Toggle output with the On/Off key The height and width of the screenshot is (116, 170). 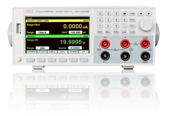tap(132, 32)
